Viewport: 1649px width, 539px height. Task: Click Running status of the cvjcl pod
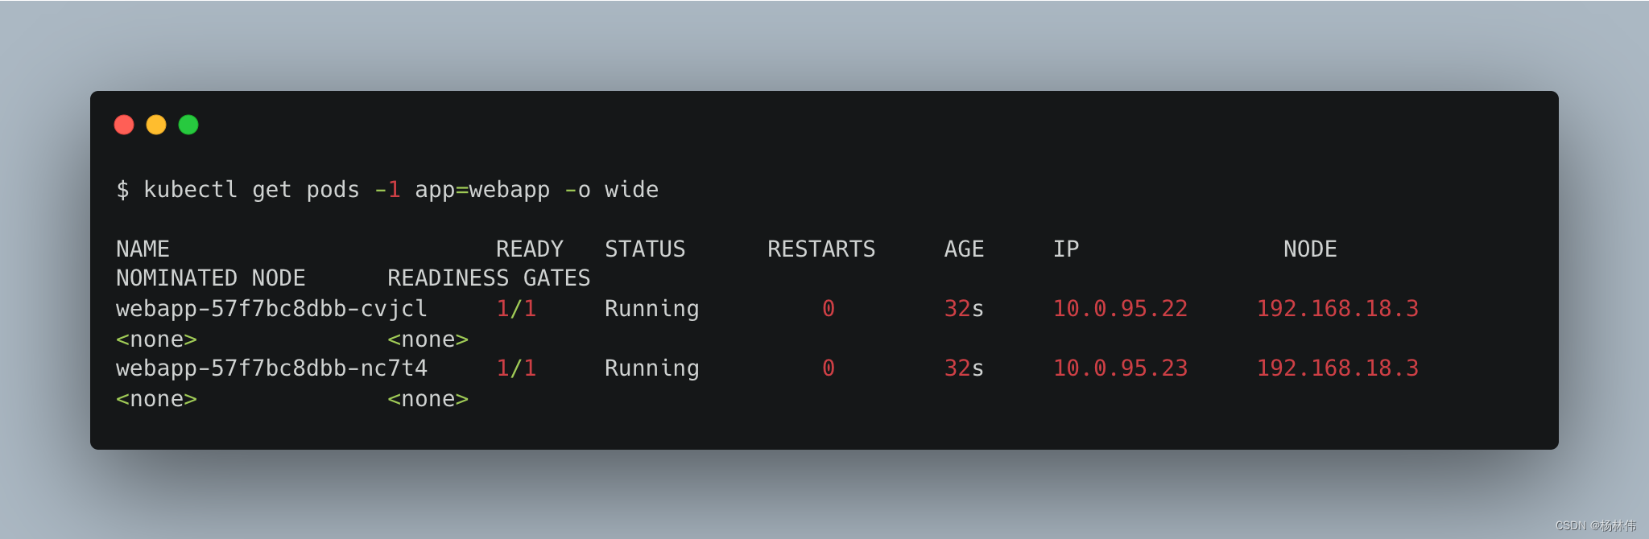651,309
